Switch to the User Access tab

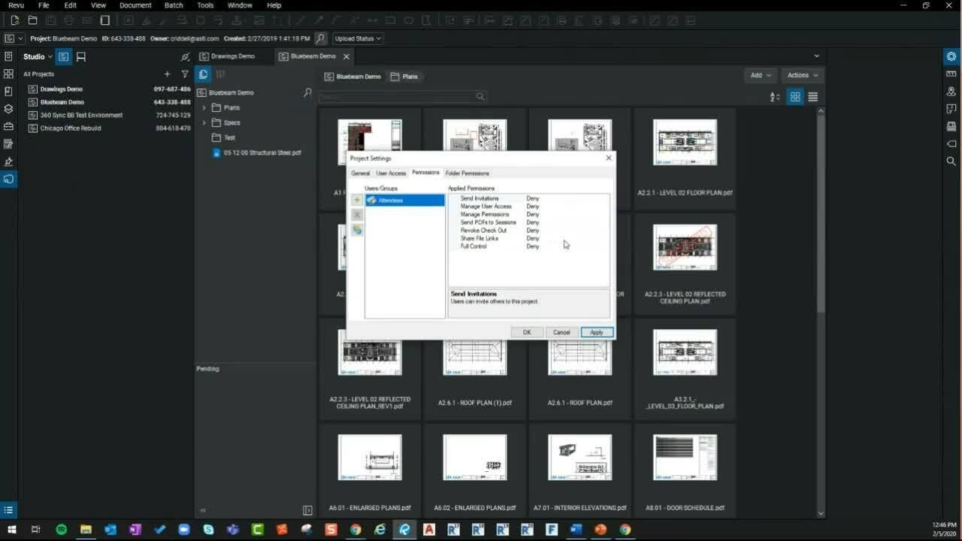pos(391,174)
